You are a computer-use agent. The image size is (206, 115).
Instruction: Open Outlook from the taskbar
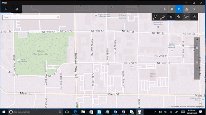(x=115, y=112)
